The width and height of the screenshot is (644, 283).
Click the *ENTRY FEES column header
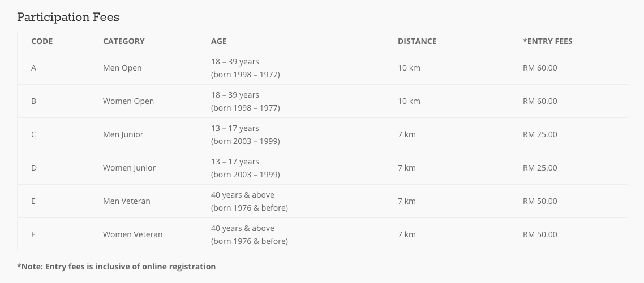pos(547,41)
